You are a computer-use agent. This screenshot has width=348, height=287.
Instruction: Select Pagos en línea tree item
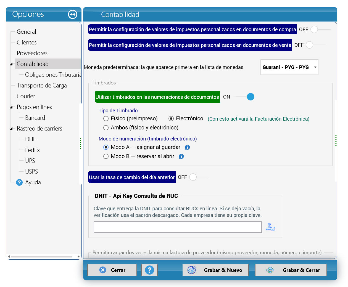pos(35,107)
